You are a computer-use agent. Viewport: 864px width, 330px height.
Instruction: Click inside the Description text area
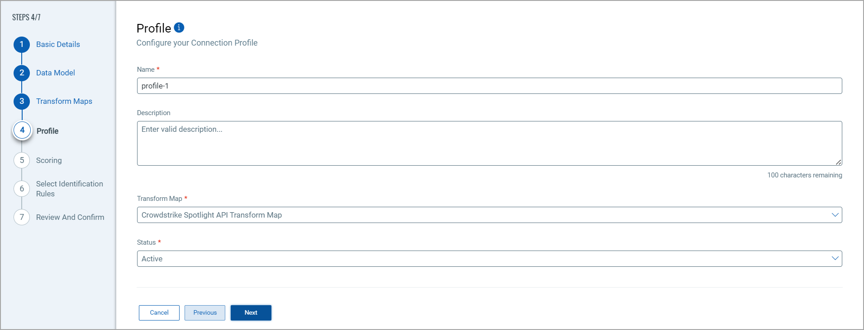coord(489,143)
